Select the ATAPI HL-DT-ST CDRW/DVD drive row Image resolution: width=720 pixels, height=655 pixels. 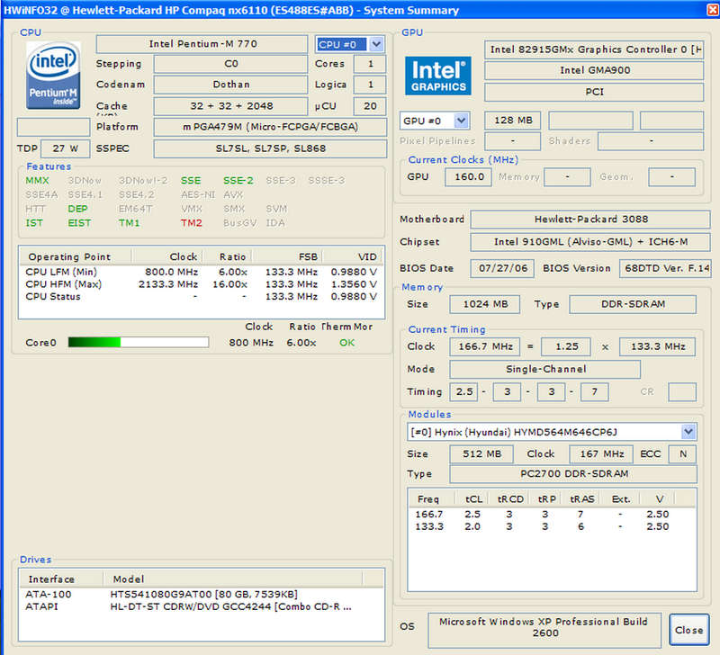[x=201, y=606]
